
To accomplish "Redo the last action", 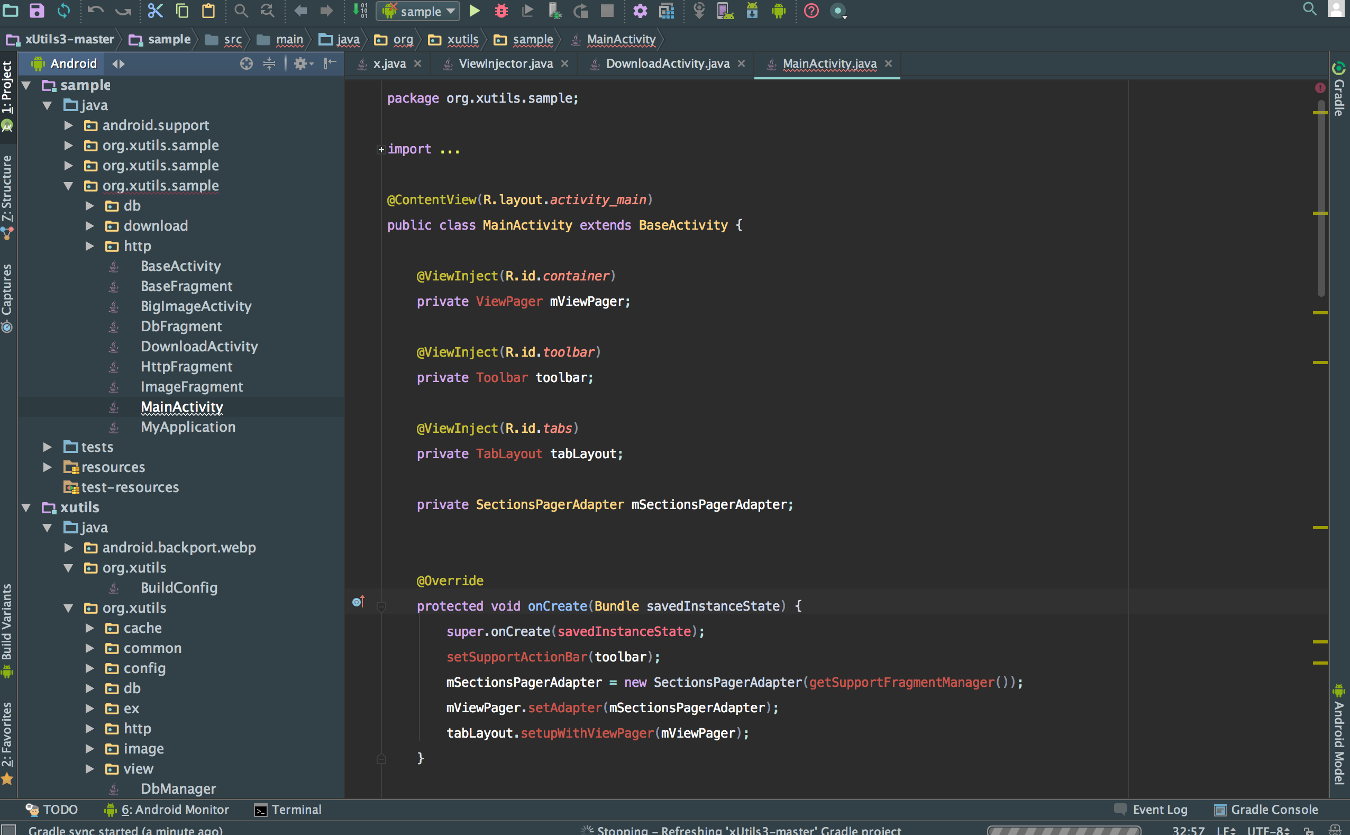I will point(123,11).
